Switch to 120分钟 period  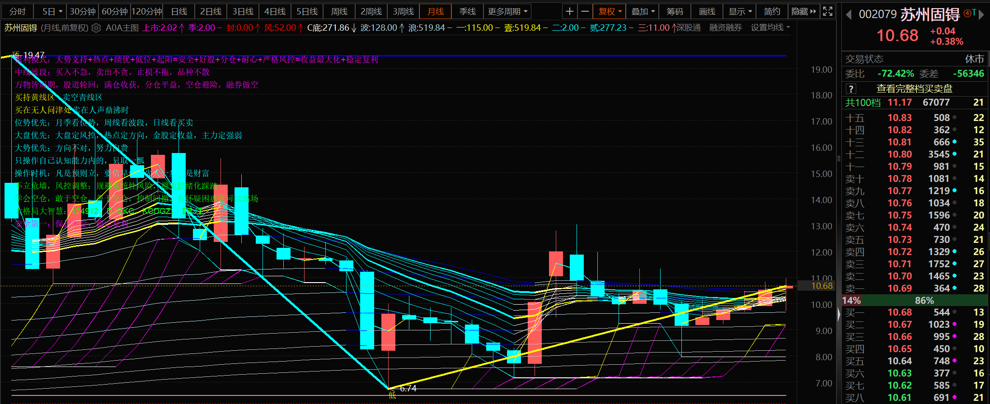pos(147,11)
